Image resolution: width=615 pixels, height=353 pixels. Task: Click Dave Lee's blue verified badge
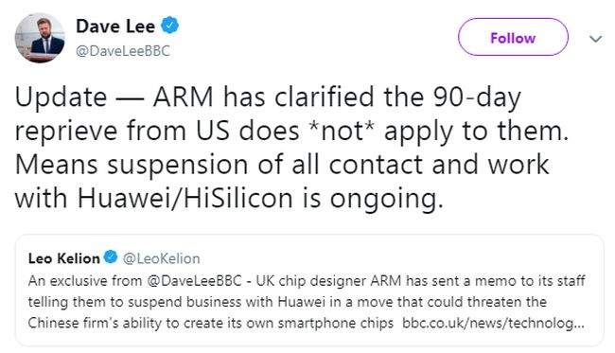[169, 26]
